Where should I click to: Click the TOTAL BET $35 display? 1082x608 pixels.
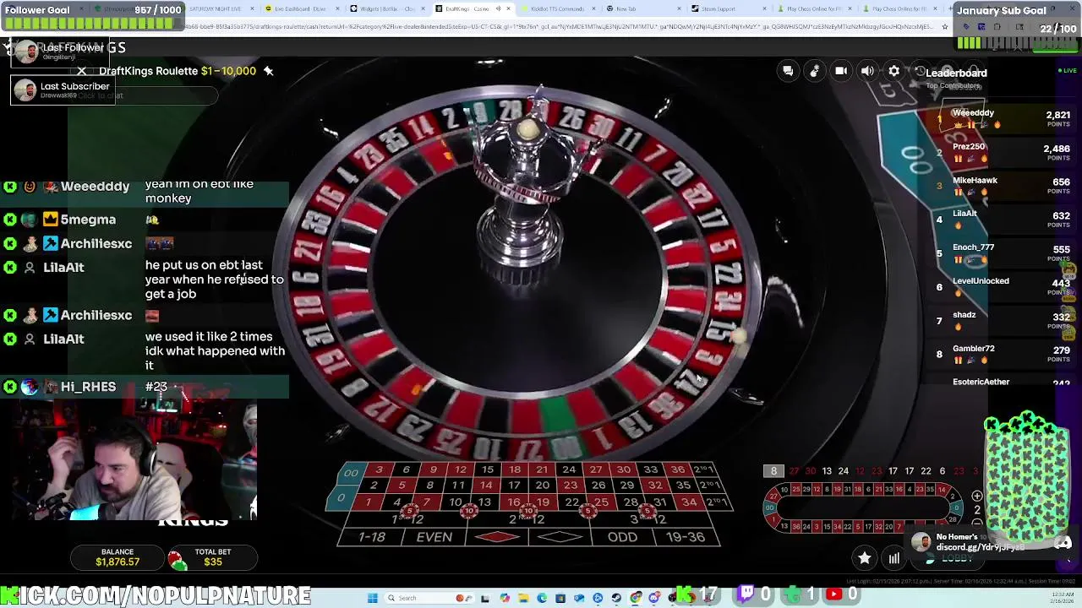212,557
